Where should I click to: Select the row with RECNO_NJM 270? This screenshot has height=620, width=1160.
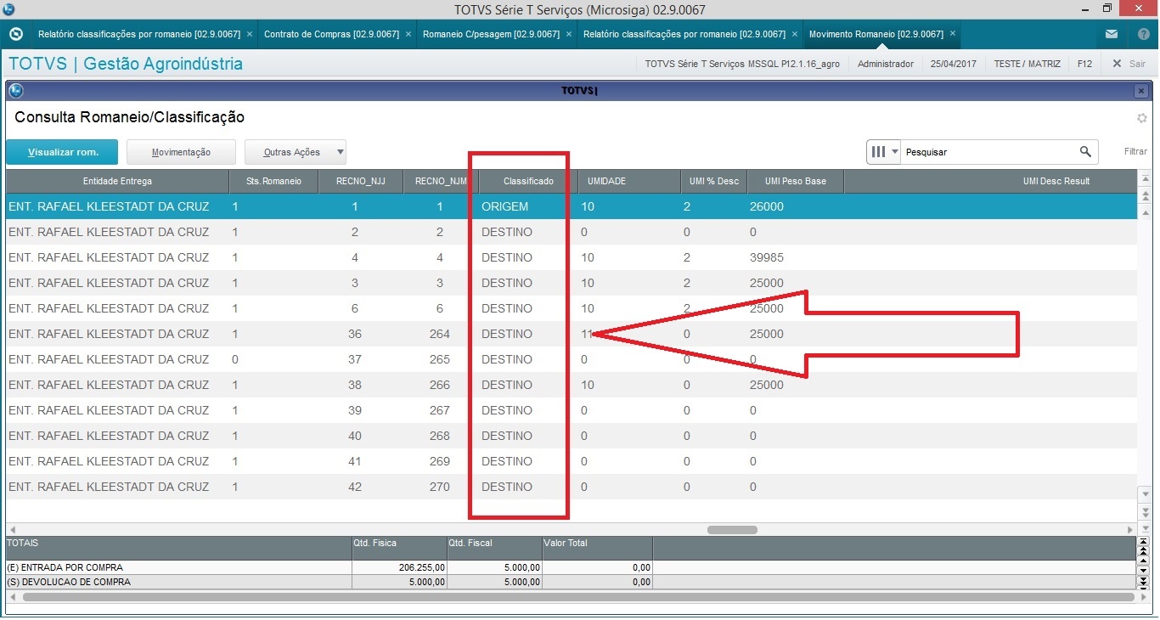(x=571, y=487)
